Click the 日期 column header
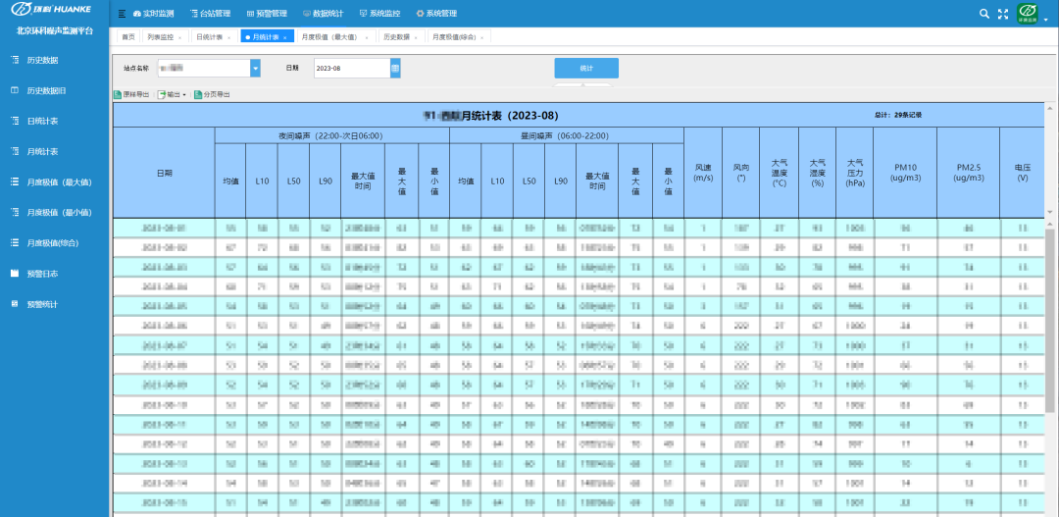The width and height of the screenshot is (1059, 517). click(x=164, y=173)
